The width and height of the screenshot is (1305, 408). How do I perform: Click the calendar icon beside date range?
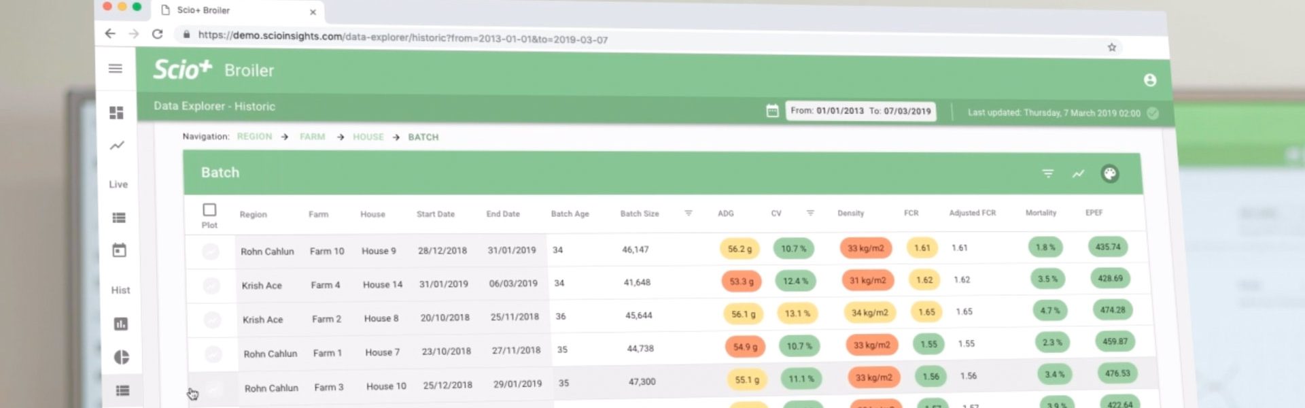[x=772, y=111]
